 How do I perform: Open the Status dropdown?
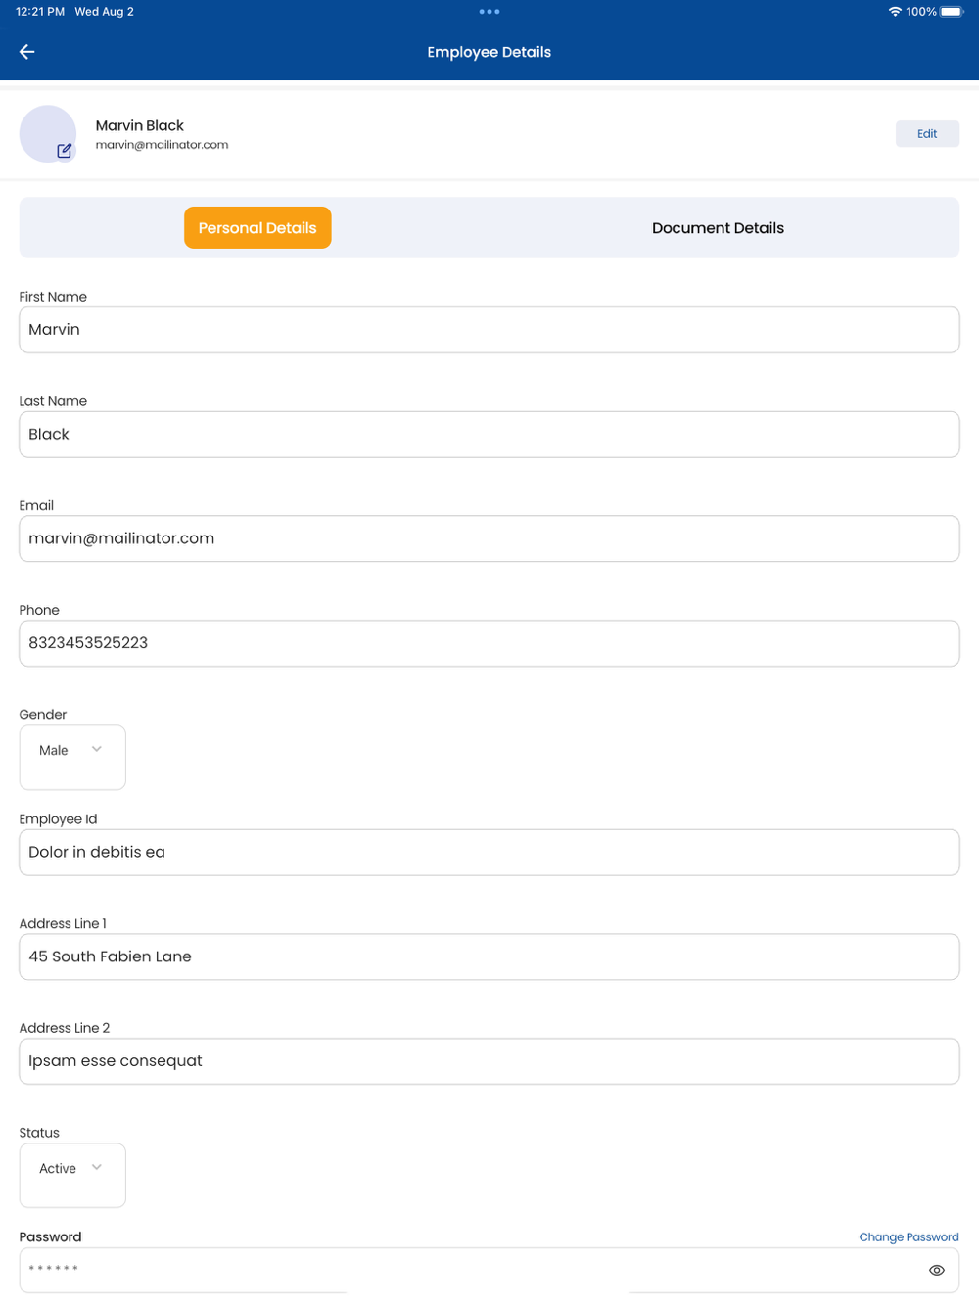point(72,1169)
